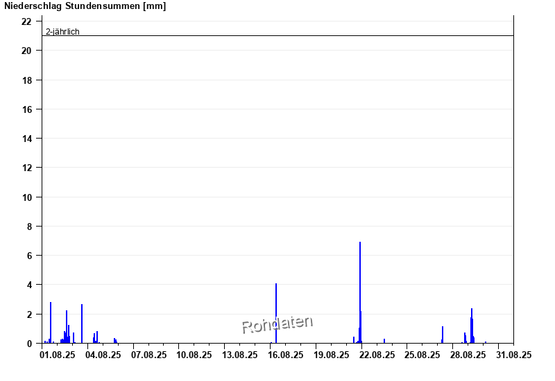This screenshot has height=381, width=555.
Task: Click the x-axis date label 22.08.25
Action: point(377,355)
